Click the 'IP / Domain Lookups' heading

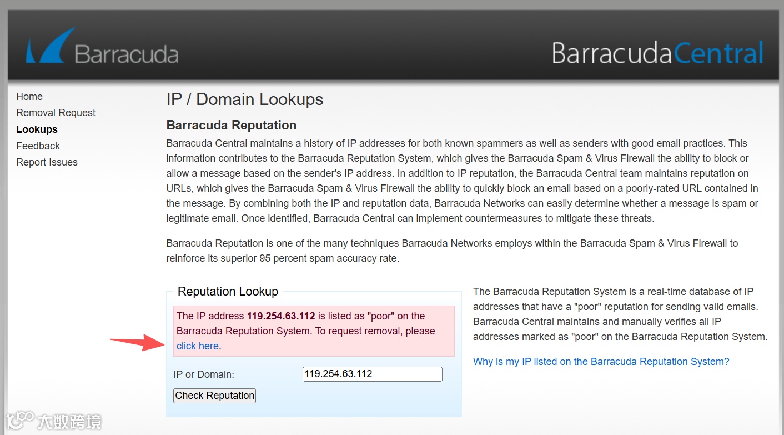tap(245, 99)
